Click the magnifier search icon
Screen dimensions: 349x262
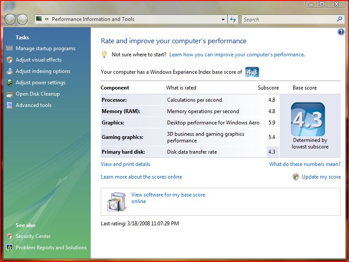pyautogui.click(x=339, y=19)
